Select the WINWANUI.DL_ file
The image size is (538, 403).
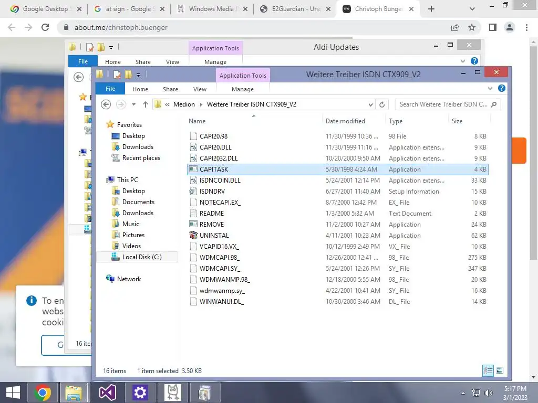pyautogui.click(x=338, y=302)
